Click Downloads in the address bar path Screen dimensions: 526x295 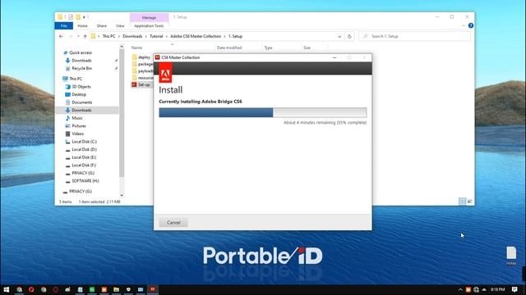click(x=132, y=36)
